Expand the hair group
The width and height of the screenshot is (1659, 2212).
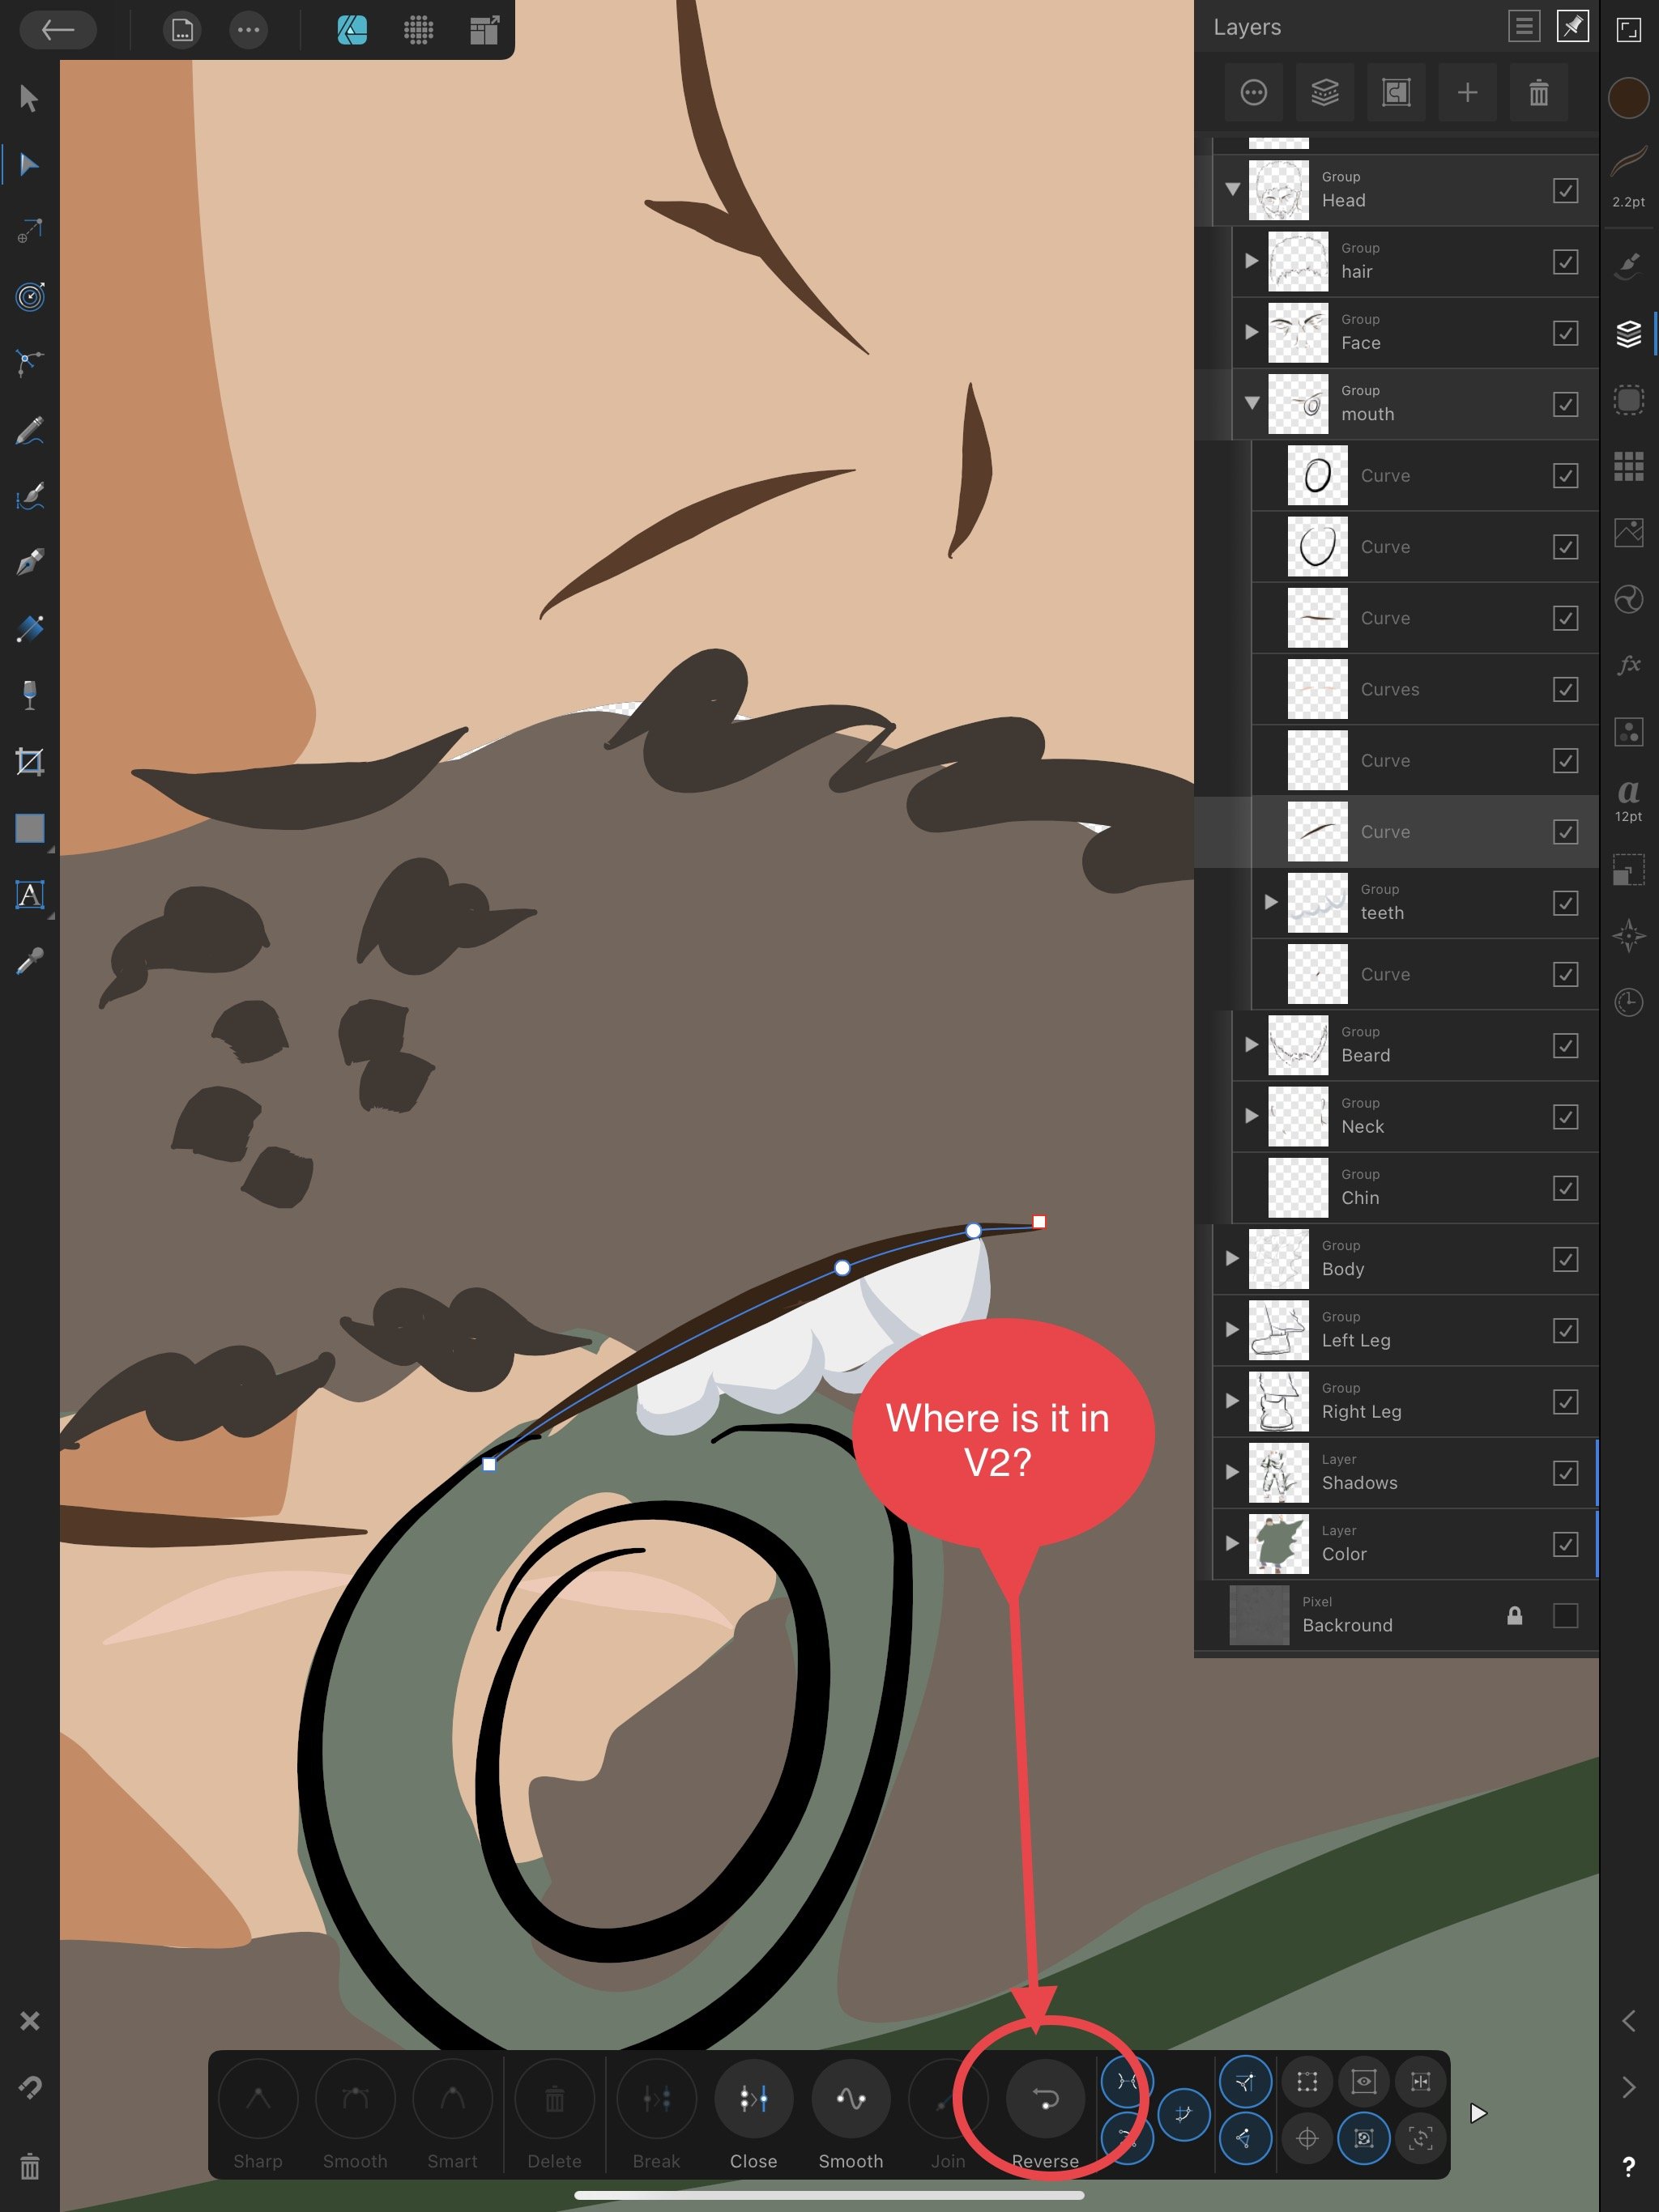coord(1251,261)
